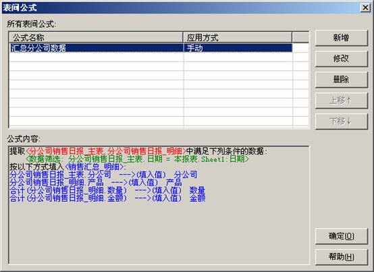Image resolution: width=374 pixels, height=272 pixels.
Task: Click the 上移↑ button
Action: tap(342, 101)
